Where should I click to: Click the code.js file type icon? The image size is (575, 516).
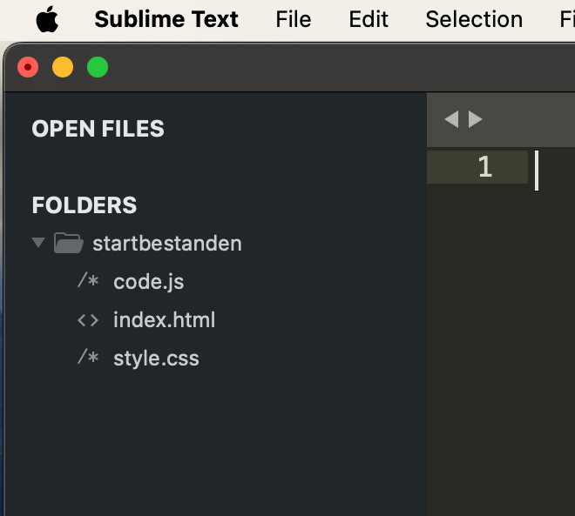pyautogui.click(x=88, y=281)
